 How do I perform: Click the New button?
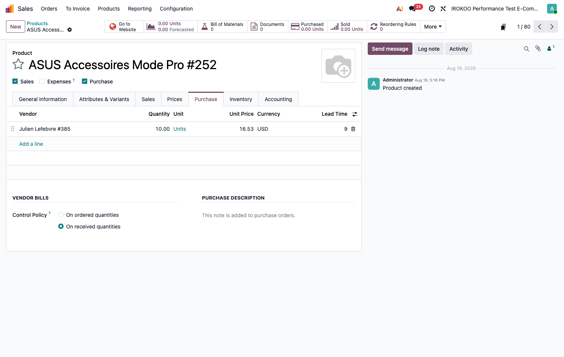coord(16,27)
